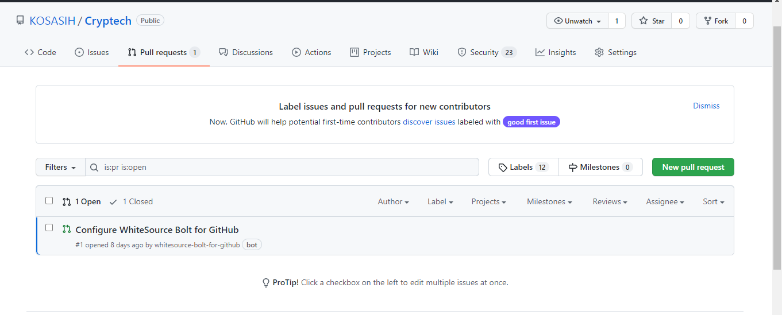
Task: Open the Wiki tab
Action: tap(424, 52)
